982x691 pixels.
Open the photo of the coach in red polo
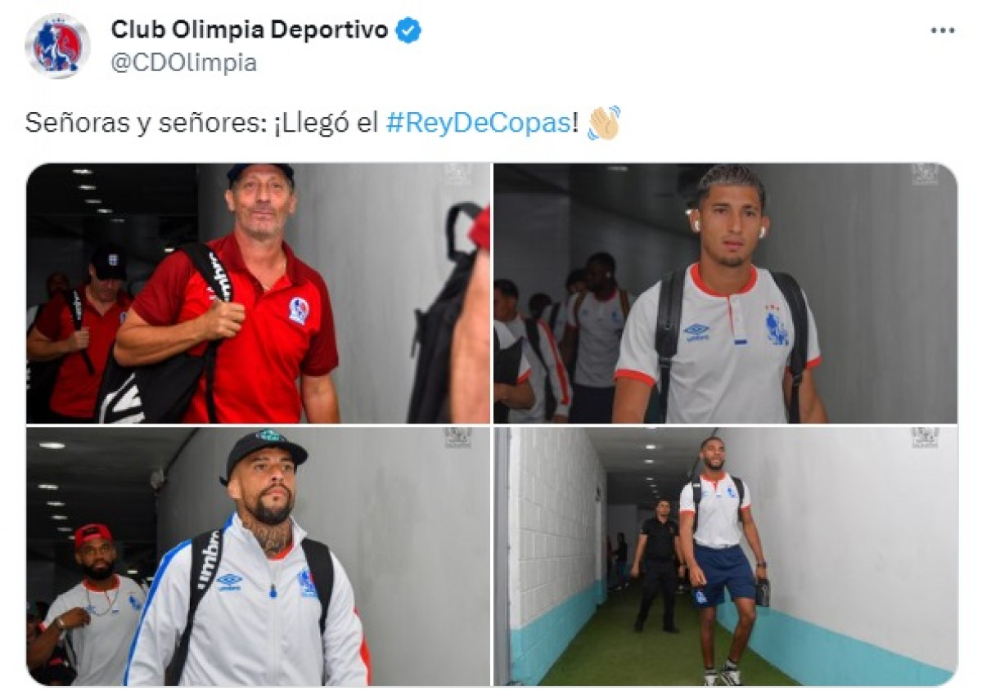coord(258,293)
